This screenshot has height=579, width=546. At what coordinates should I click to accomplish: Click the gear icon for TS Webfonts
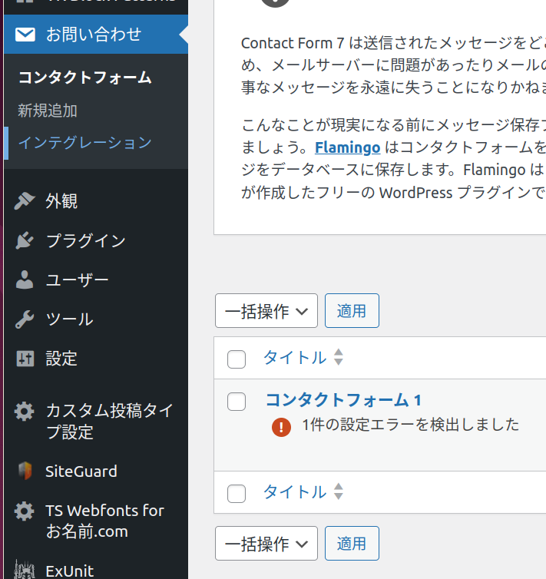click(25, 511)
